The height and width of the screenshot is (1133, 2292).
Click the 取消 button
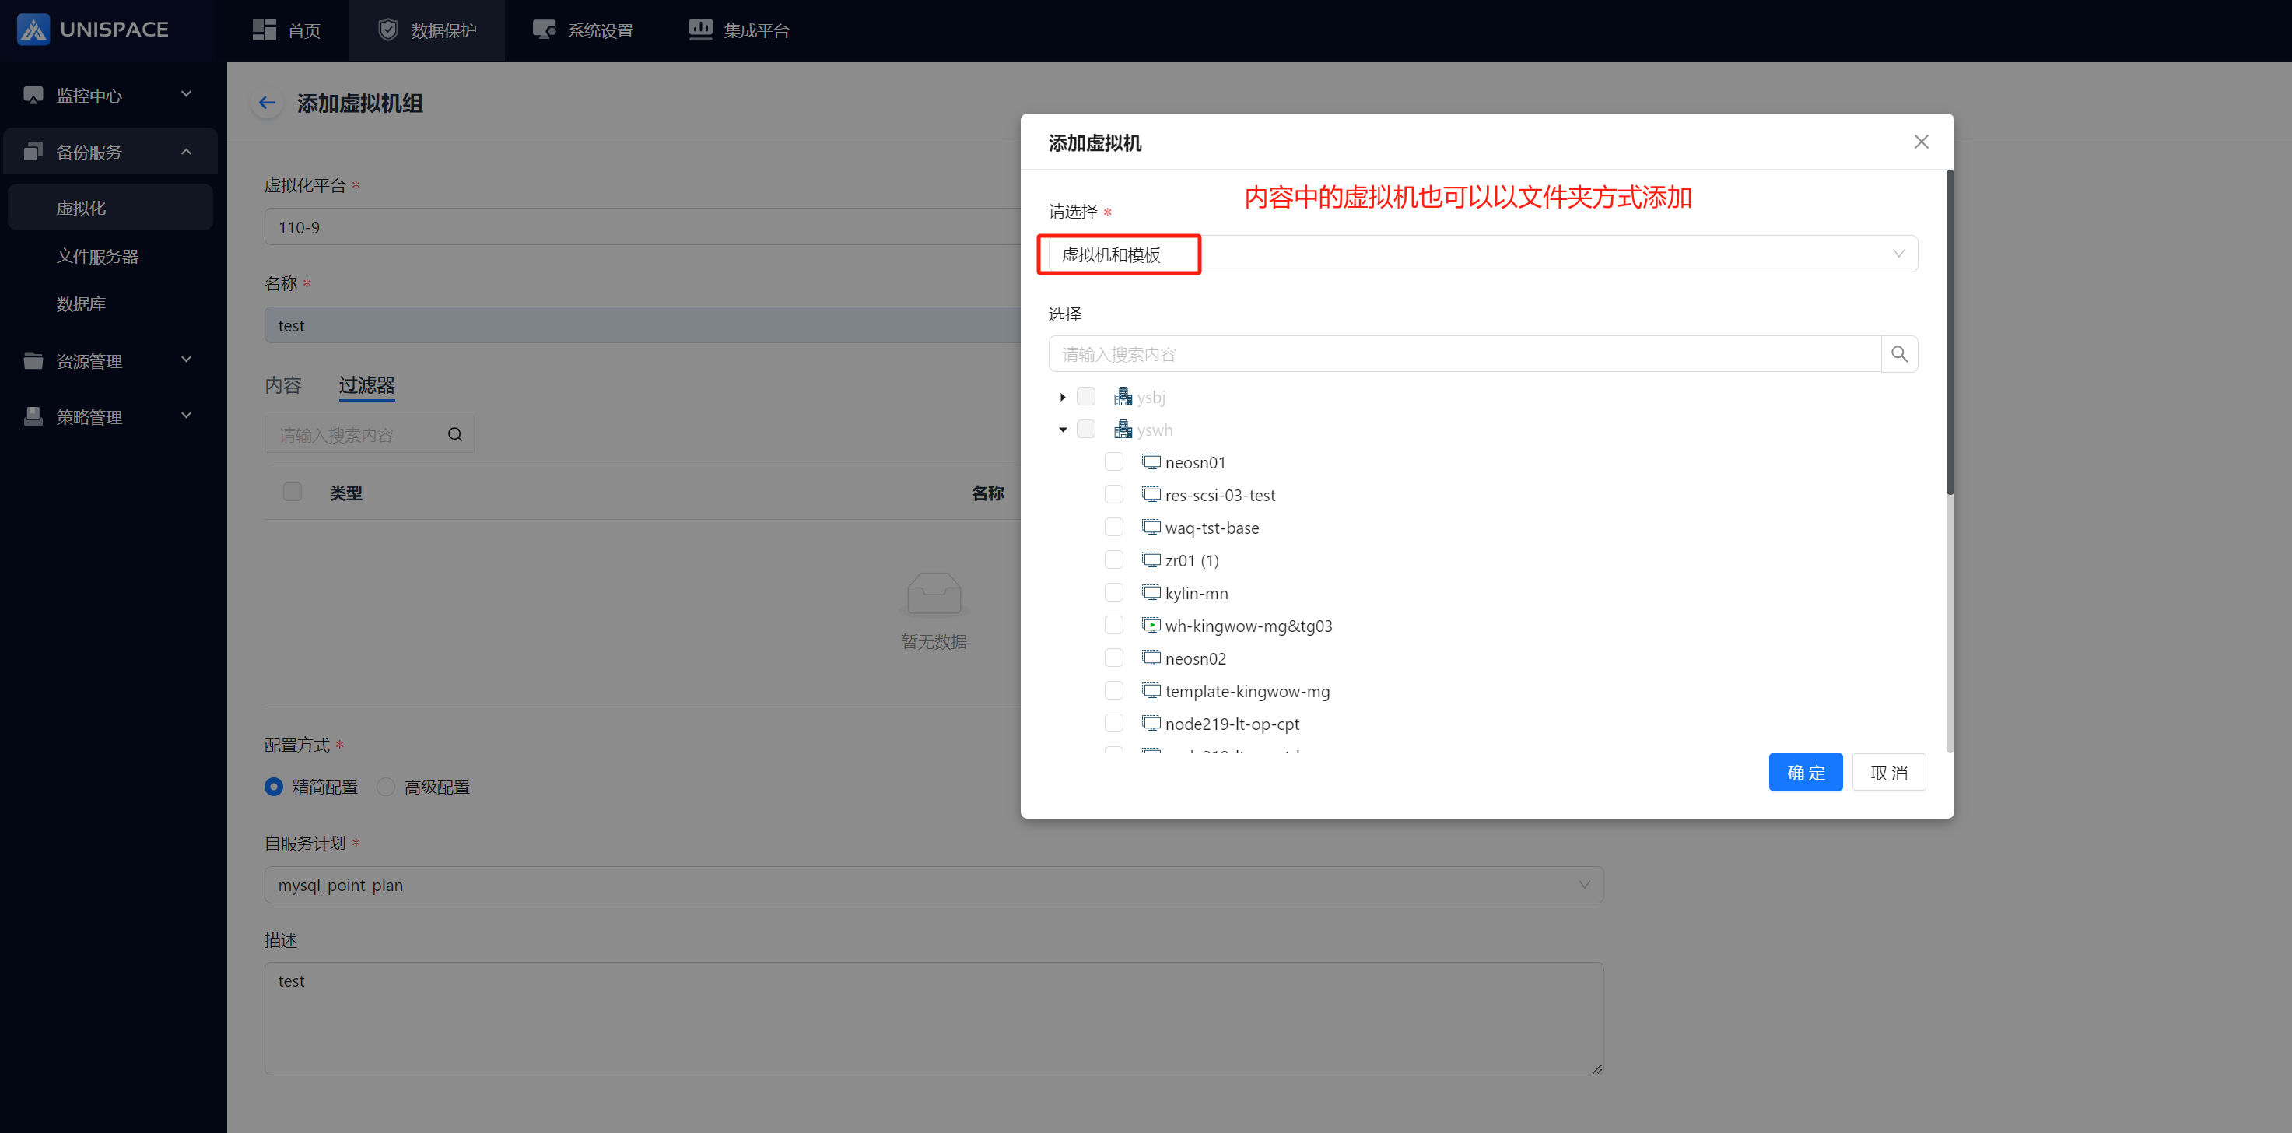point(1888,772)
